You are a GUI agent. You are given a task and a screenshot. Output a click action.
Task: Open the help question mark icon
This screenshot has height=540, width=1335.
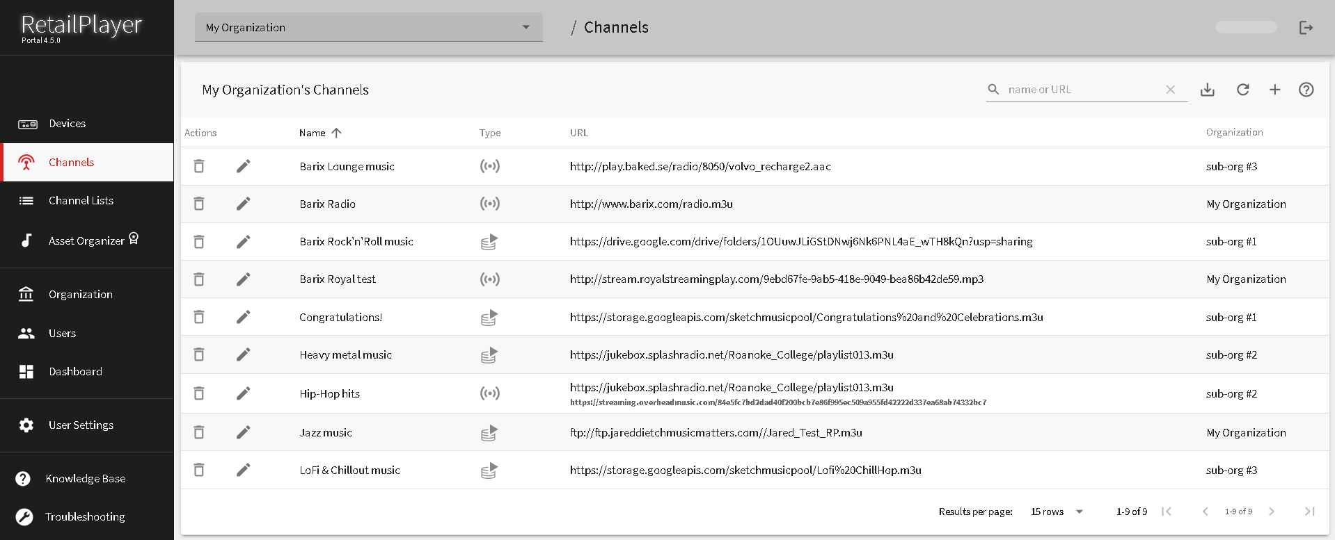point(1306,90)
